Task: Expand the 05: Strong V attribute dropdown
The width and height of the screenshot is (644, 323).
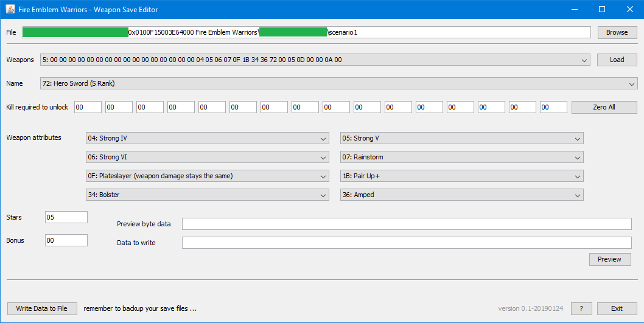Action: tap(461, 138)
